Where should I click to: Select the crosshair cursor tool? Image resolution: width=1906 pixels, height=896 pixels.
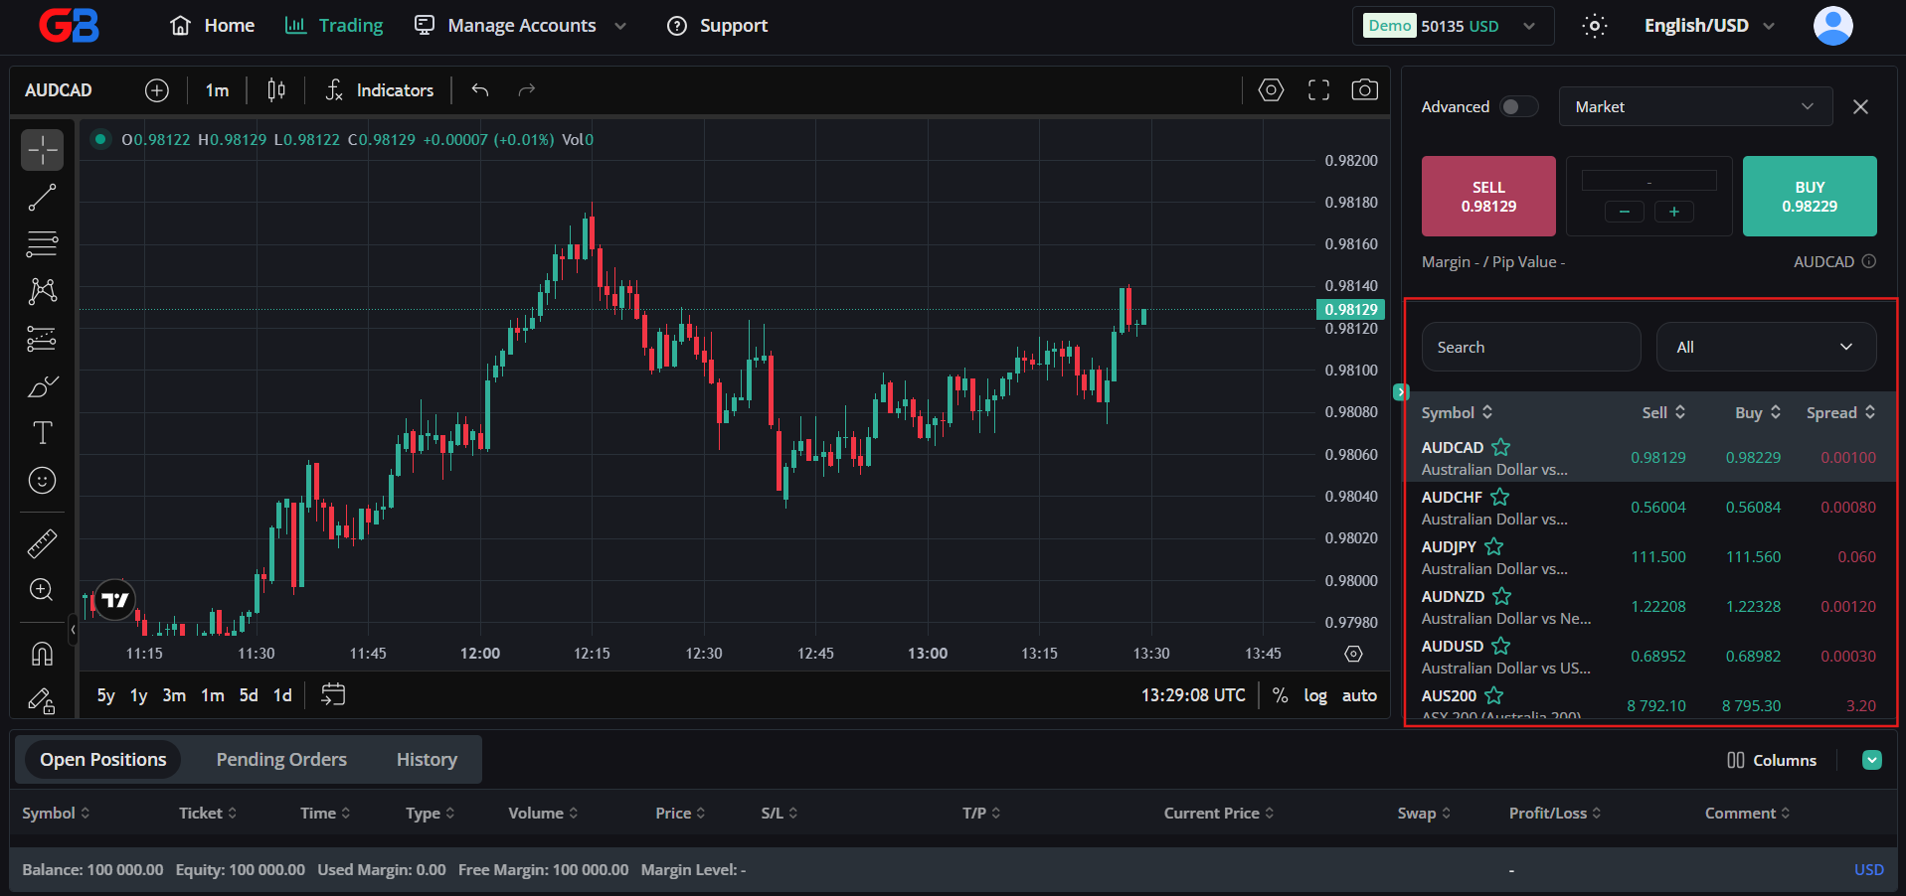click(42, 150)
